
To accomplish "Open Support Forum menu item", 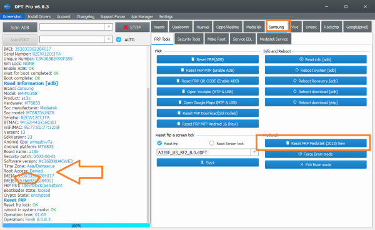I will (x=112, y=16).
